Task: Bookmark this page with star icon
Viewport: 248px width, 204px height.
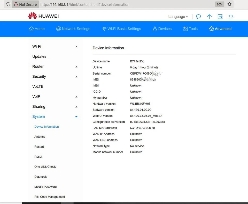Action: (x=229, y=4)
